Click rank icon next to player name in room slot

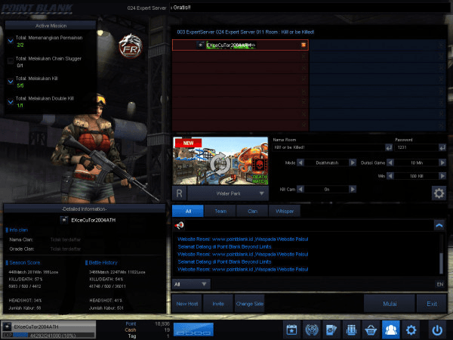click(201, 45)
